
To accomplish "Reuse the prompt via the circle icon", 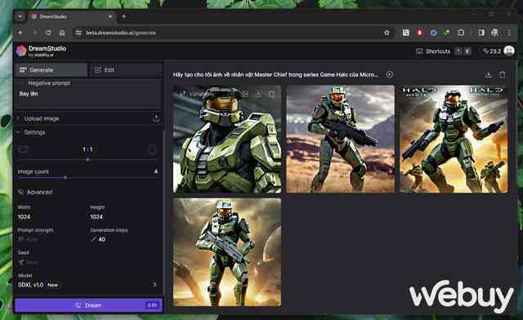I will pyautogui.click(x=389, y=74).
